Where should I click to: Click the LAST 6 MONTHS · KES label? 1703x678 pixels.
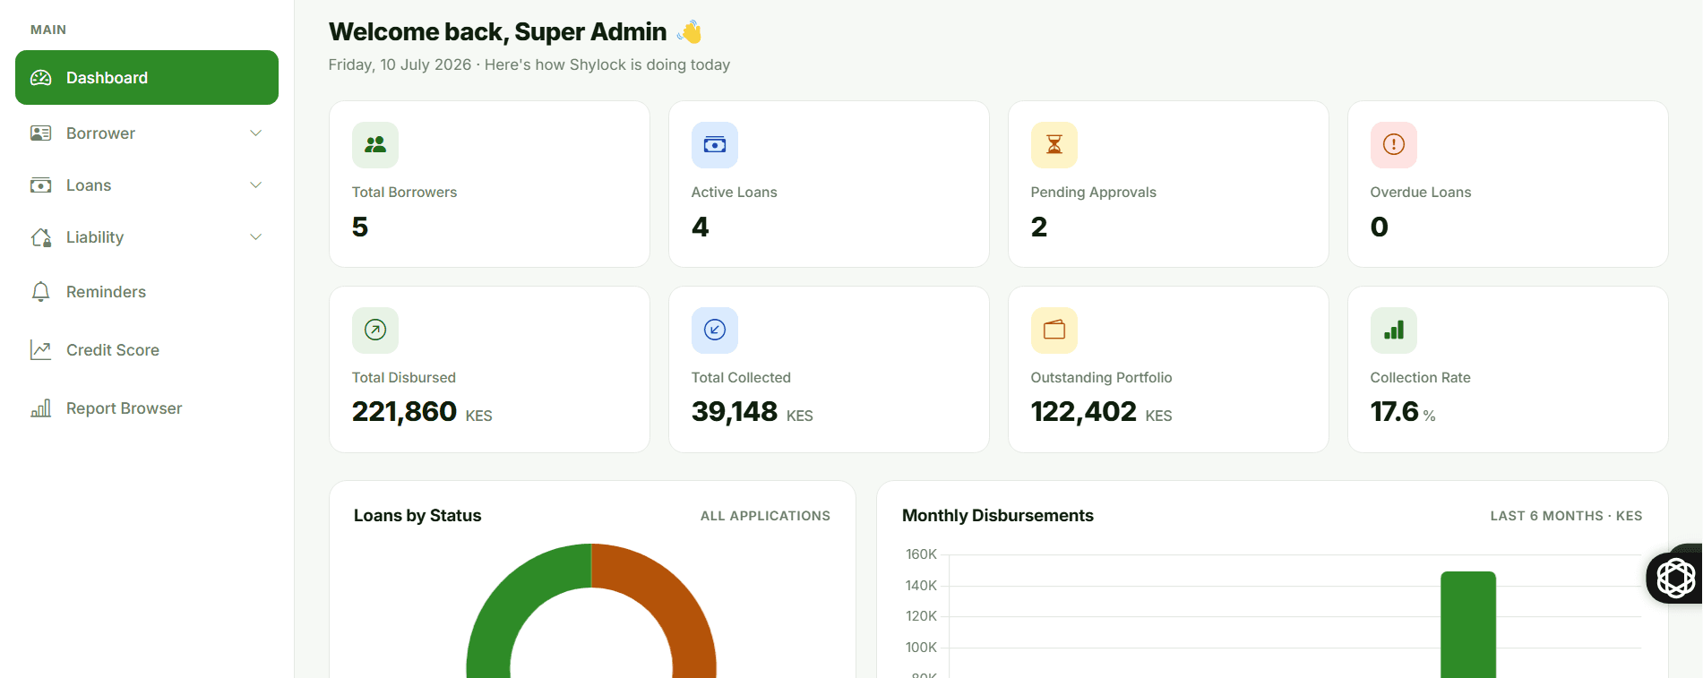(1566, 516)
